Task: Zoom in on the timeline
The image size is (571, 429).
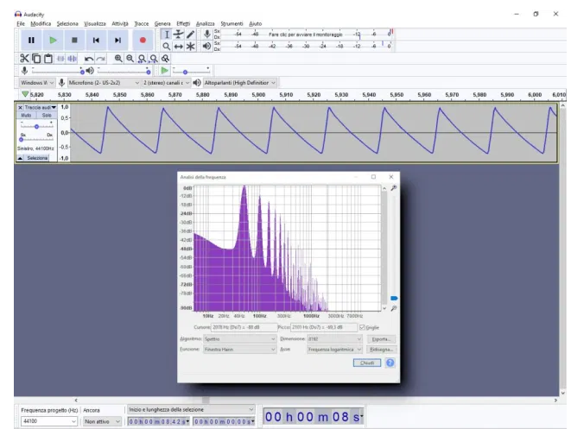Action: pyautogui.click(x=118, y=58)
